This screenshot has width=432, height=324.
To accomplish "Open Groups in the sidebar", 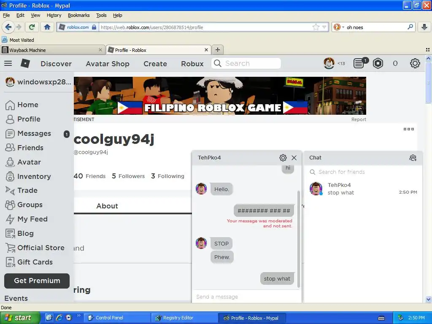I will tap(24, 205).
